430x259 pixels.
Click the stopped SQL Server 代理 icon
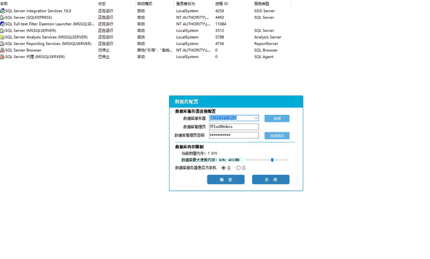tap(2, 57)
